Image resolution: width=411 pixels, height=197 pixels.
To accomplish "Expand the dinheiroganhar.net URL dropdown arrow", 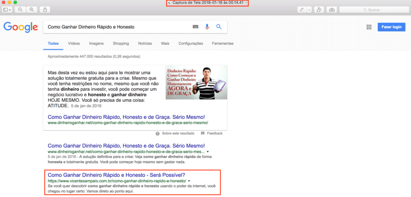I will coord(208,151).
